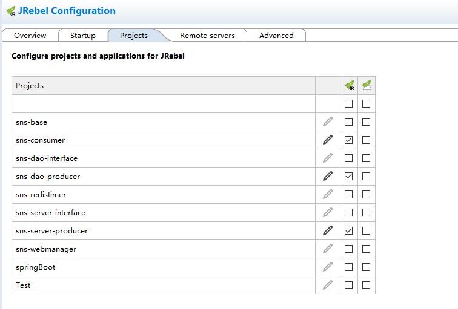Select the sns-consumer project name

(x=41, y=140)
